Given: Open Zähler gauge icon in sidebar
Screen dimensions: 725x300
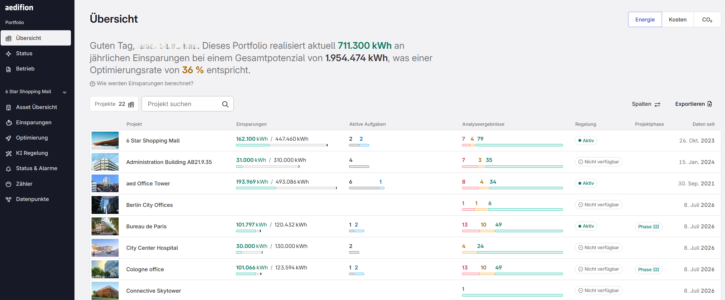Looking at the screenshot, I should [x=9, y=184].
